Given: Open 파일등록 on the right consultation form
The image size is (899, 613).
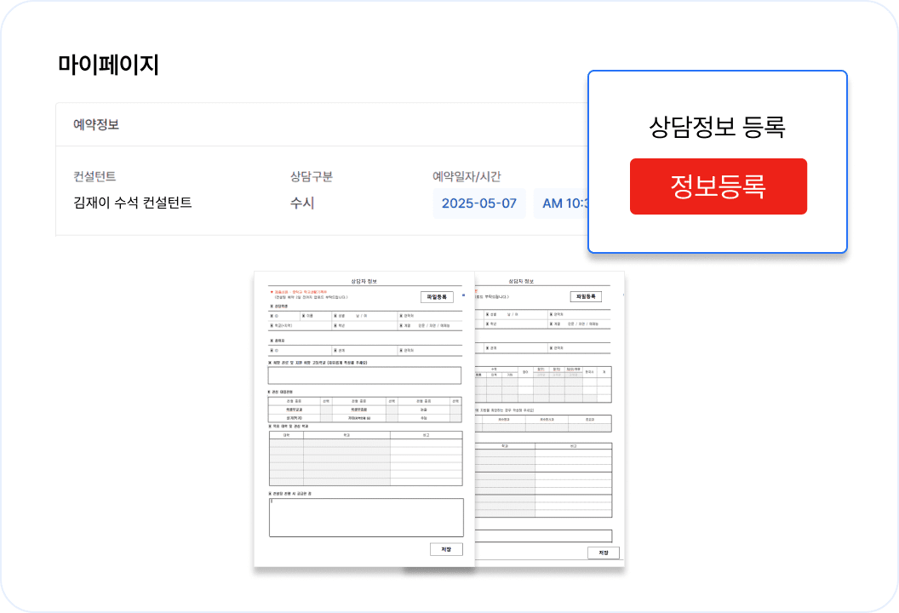Looking at the screenshot, I should click(587, 296).
